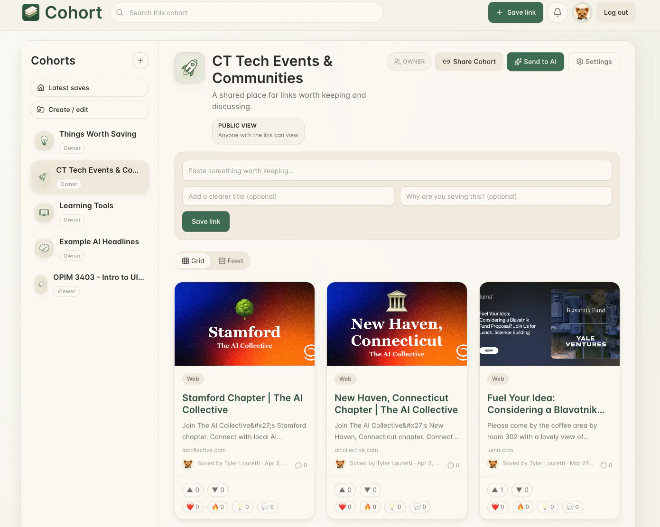
Task: Click the Web tag on New Haven card
Action: [x=345, y=379]
